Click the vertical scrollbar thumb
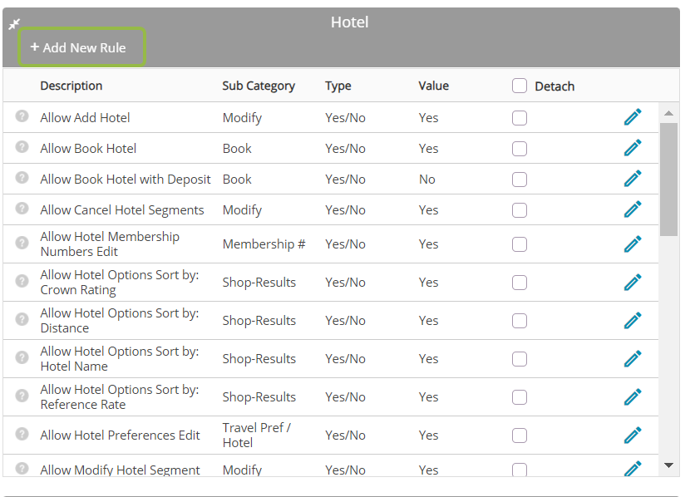The image size is (690, 497). [x=668, y=180]
